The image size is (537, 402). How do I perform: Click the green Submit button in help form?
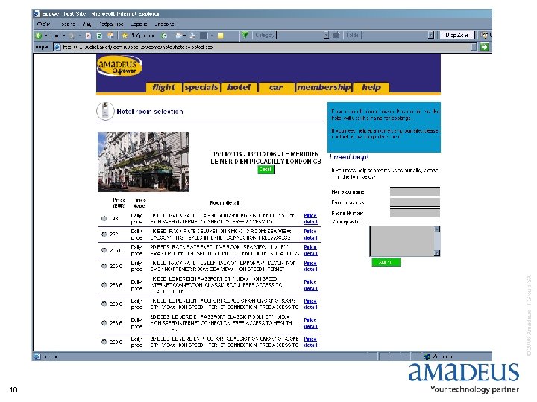point(386,262)
